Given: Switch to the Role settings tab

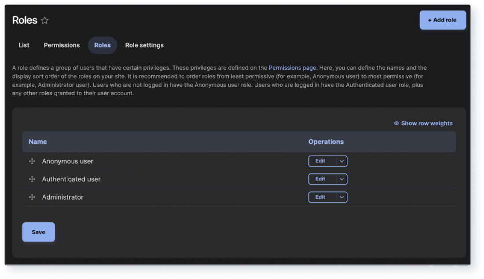Looking at the screenshot, I should [x=144, y=45].
